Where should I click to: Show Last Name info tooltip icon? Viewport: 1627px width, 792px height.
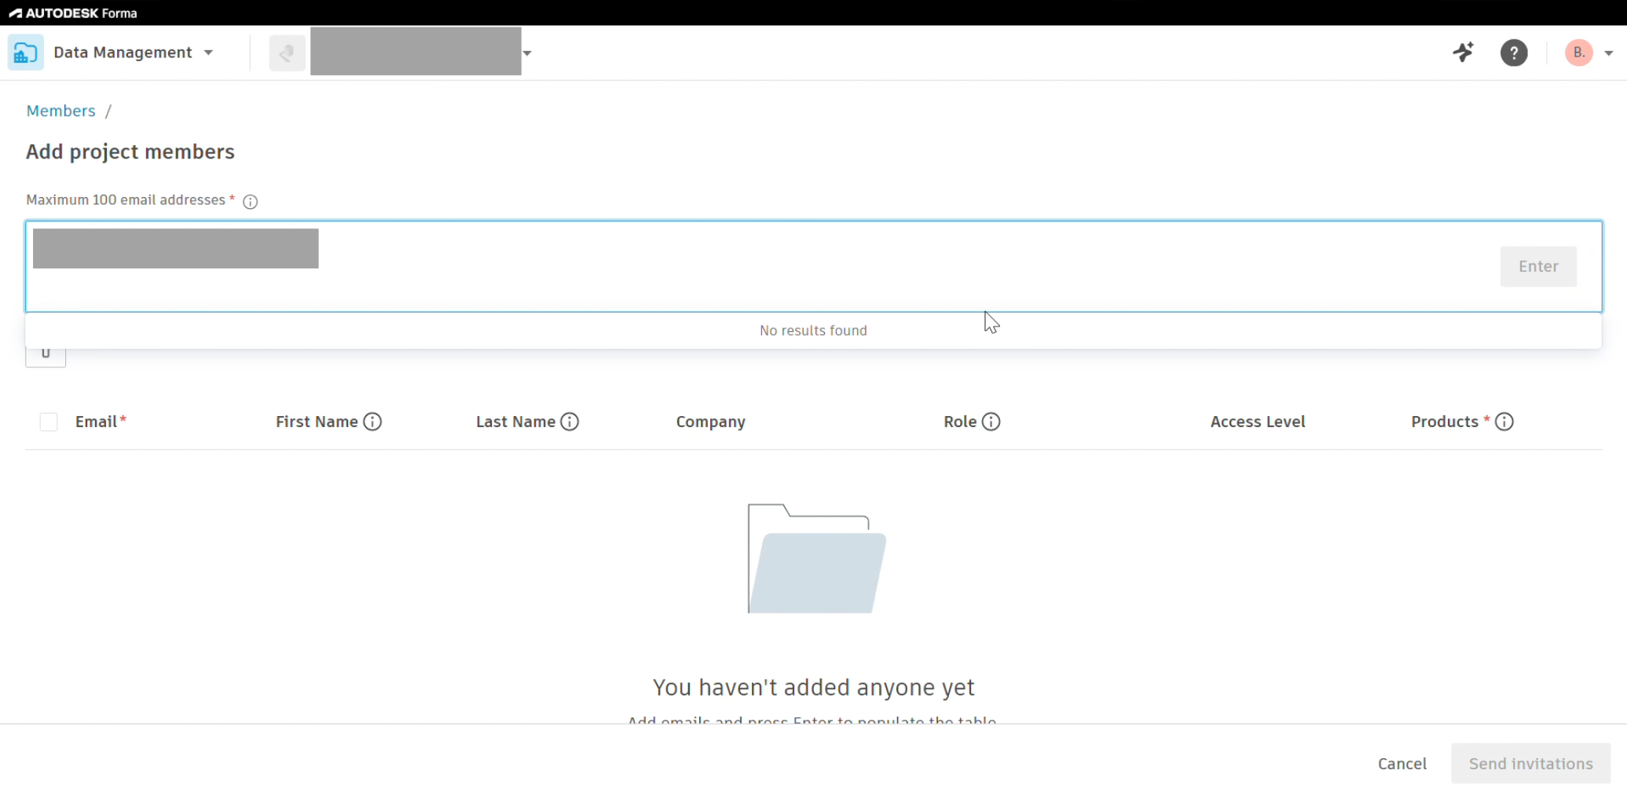click(x=570, y=422)
